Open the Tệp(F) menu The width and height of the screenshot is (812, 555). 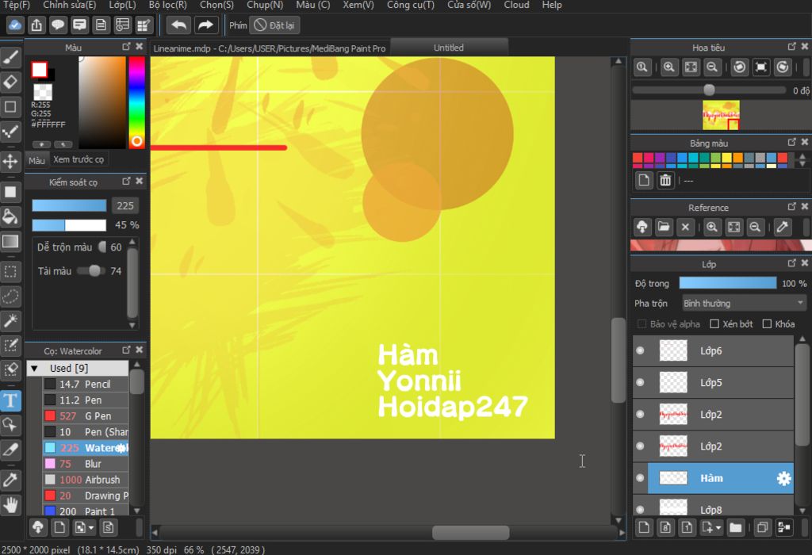click(16, 6)
